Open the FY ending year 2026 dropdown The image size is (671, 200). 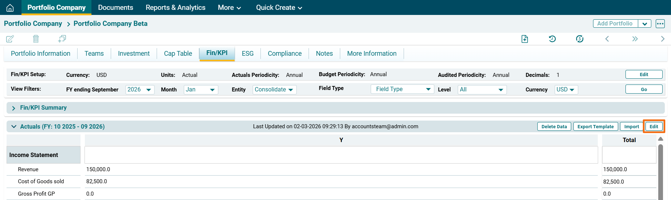click(140, 90)
